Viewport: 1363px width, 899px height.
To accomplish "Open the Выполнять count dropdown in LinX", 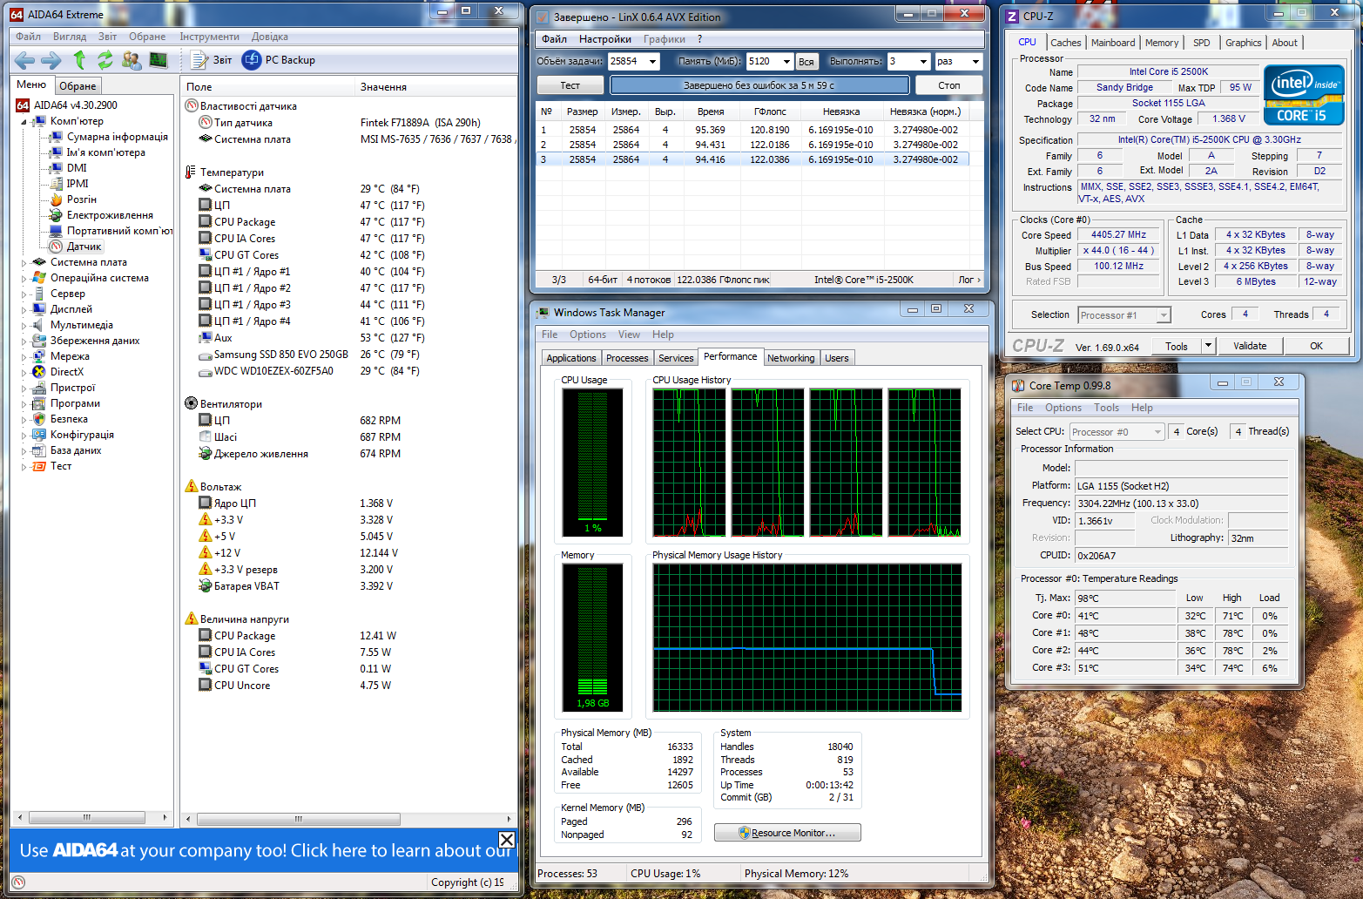I will tap(922, 62).
